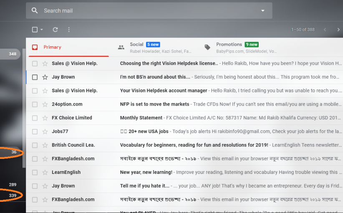Star the FX Choice Limited email
Image resolution: width=343 pixels, height=213 pixels.
[45, 118]
